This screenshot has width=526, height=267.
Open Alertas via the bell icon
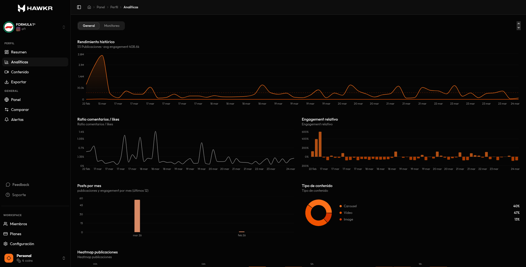[7, 119]
